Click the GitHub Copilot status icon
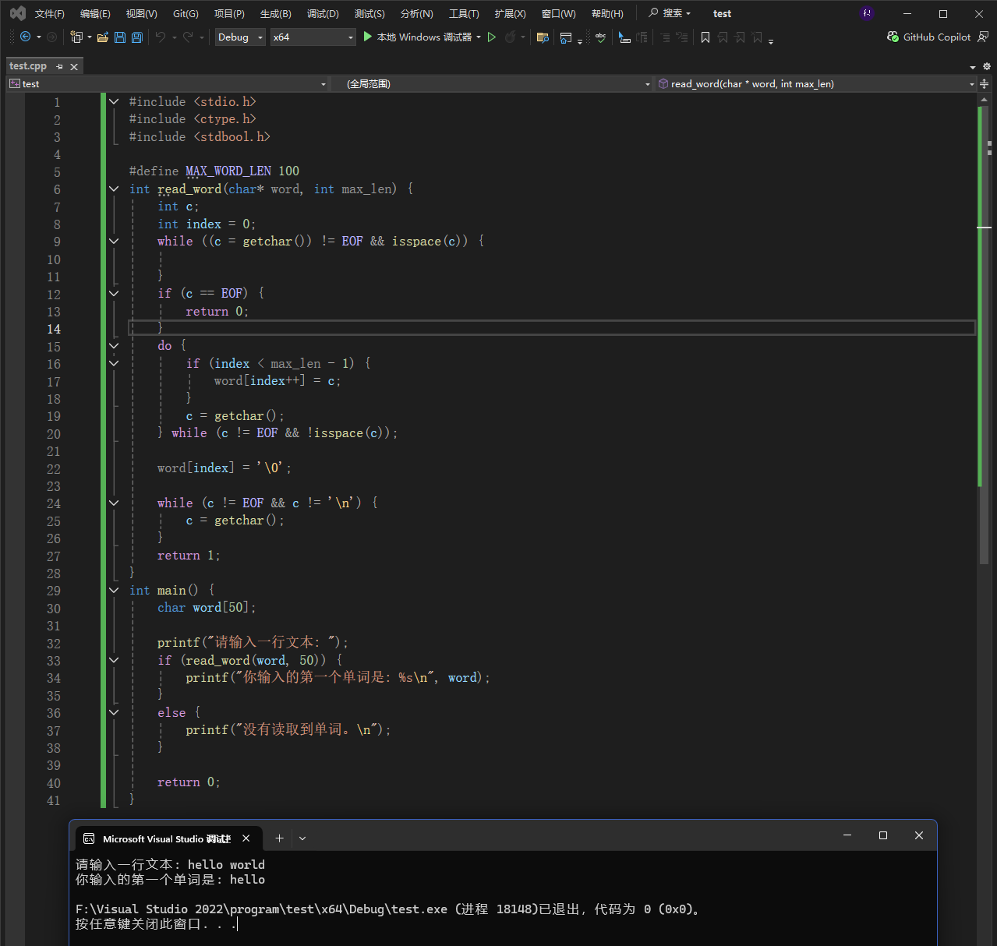 [x=893, y=37]
